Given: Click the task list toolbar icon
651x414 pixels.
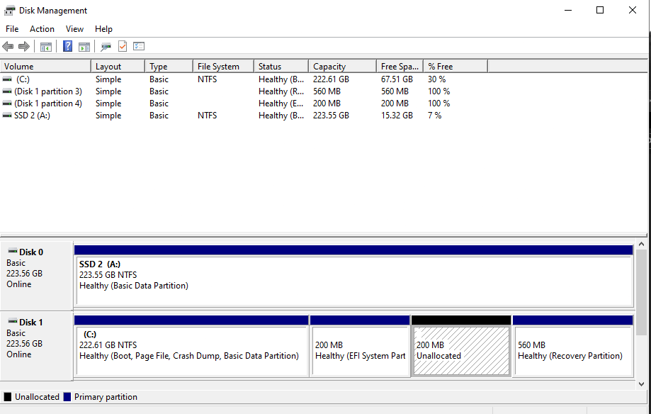Looking at the screenshot, I should [x=139, y=46].
